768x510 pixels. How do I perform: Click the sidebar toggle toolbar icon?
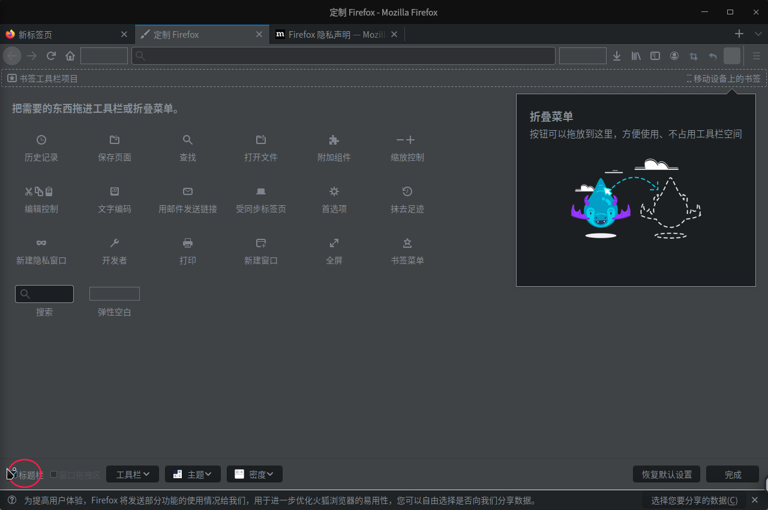655,56
